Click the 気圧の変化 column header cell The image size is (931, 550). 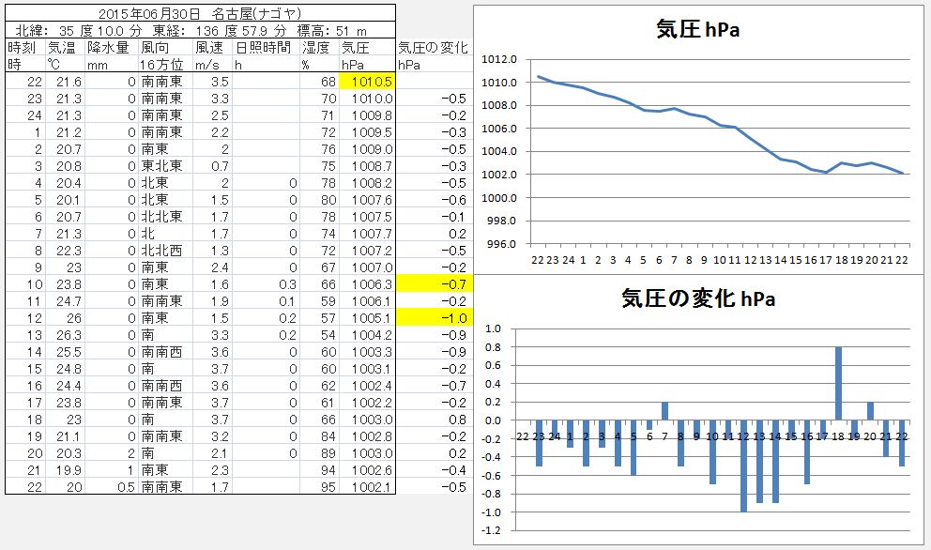433,47
